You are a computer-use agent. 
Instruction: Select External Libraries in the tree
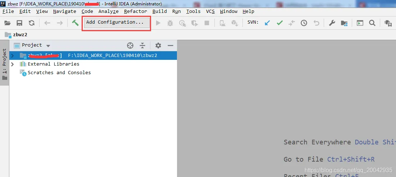pos(54,64)
